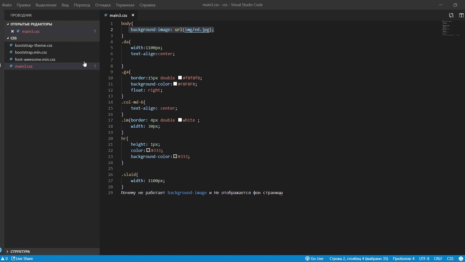The height and width of the screenshot is (262, 465).
Task: Click the '.col-md-6{' selector
Action: (x=133, y=102)
